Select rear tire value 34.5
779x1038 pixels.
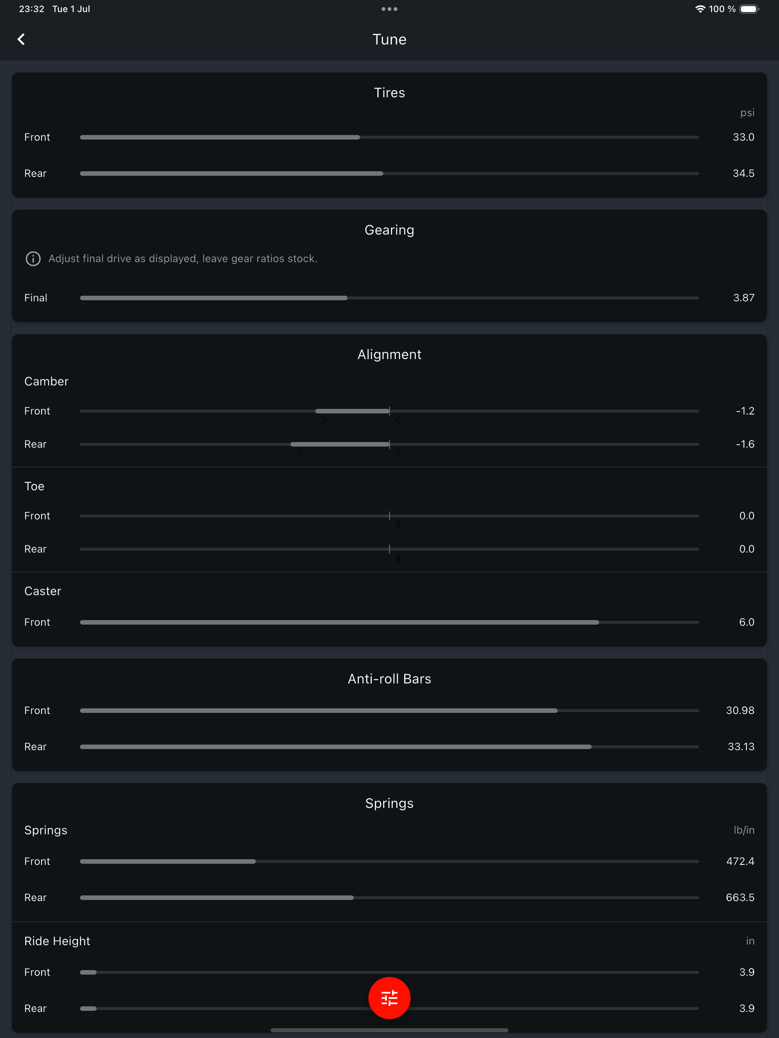(743, 174)
